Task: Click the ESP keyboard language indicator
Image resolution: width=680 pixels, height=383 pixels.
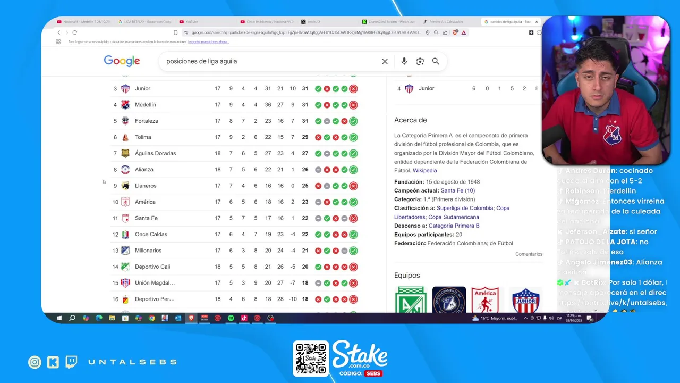Action: tap(559, 318)
